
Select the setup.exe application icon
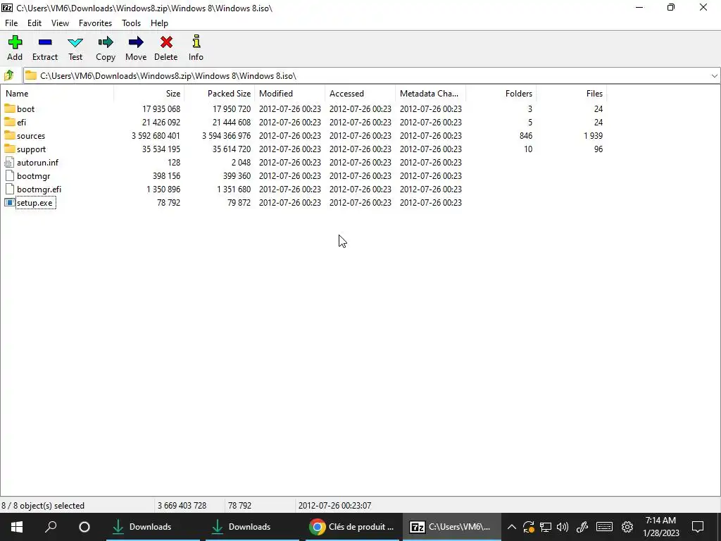(x=10, y=202)
